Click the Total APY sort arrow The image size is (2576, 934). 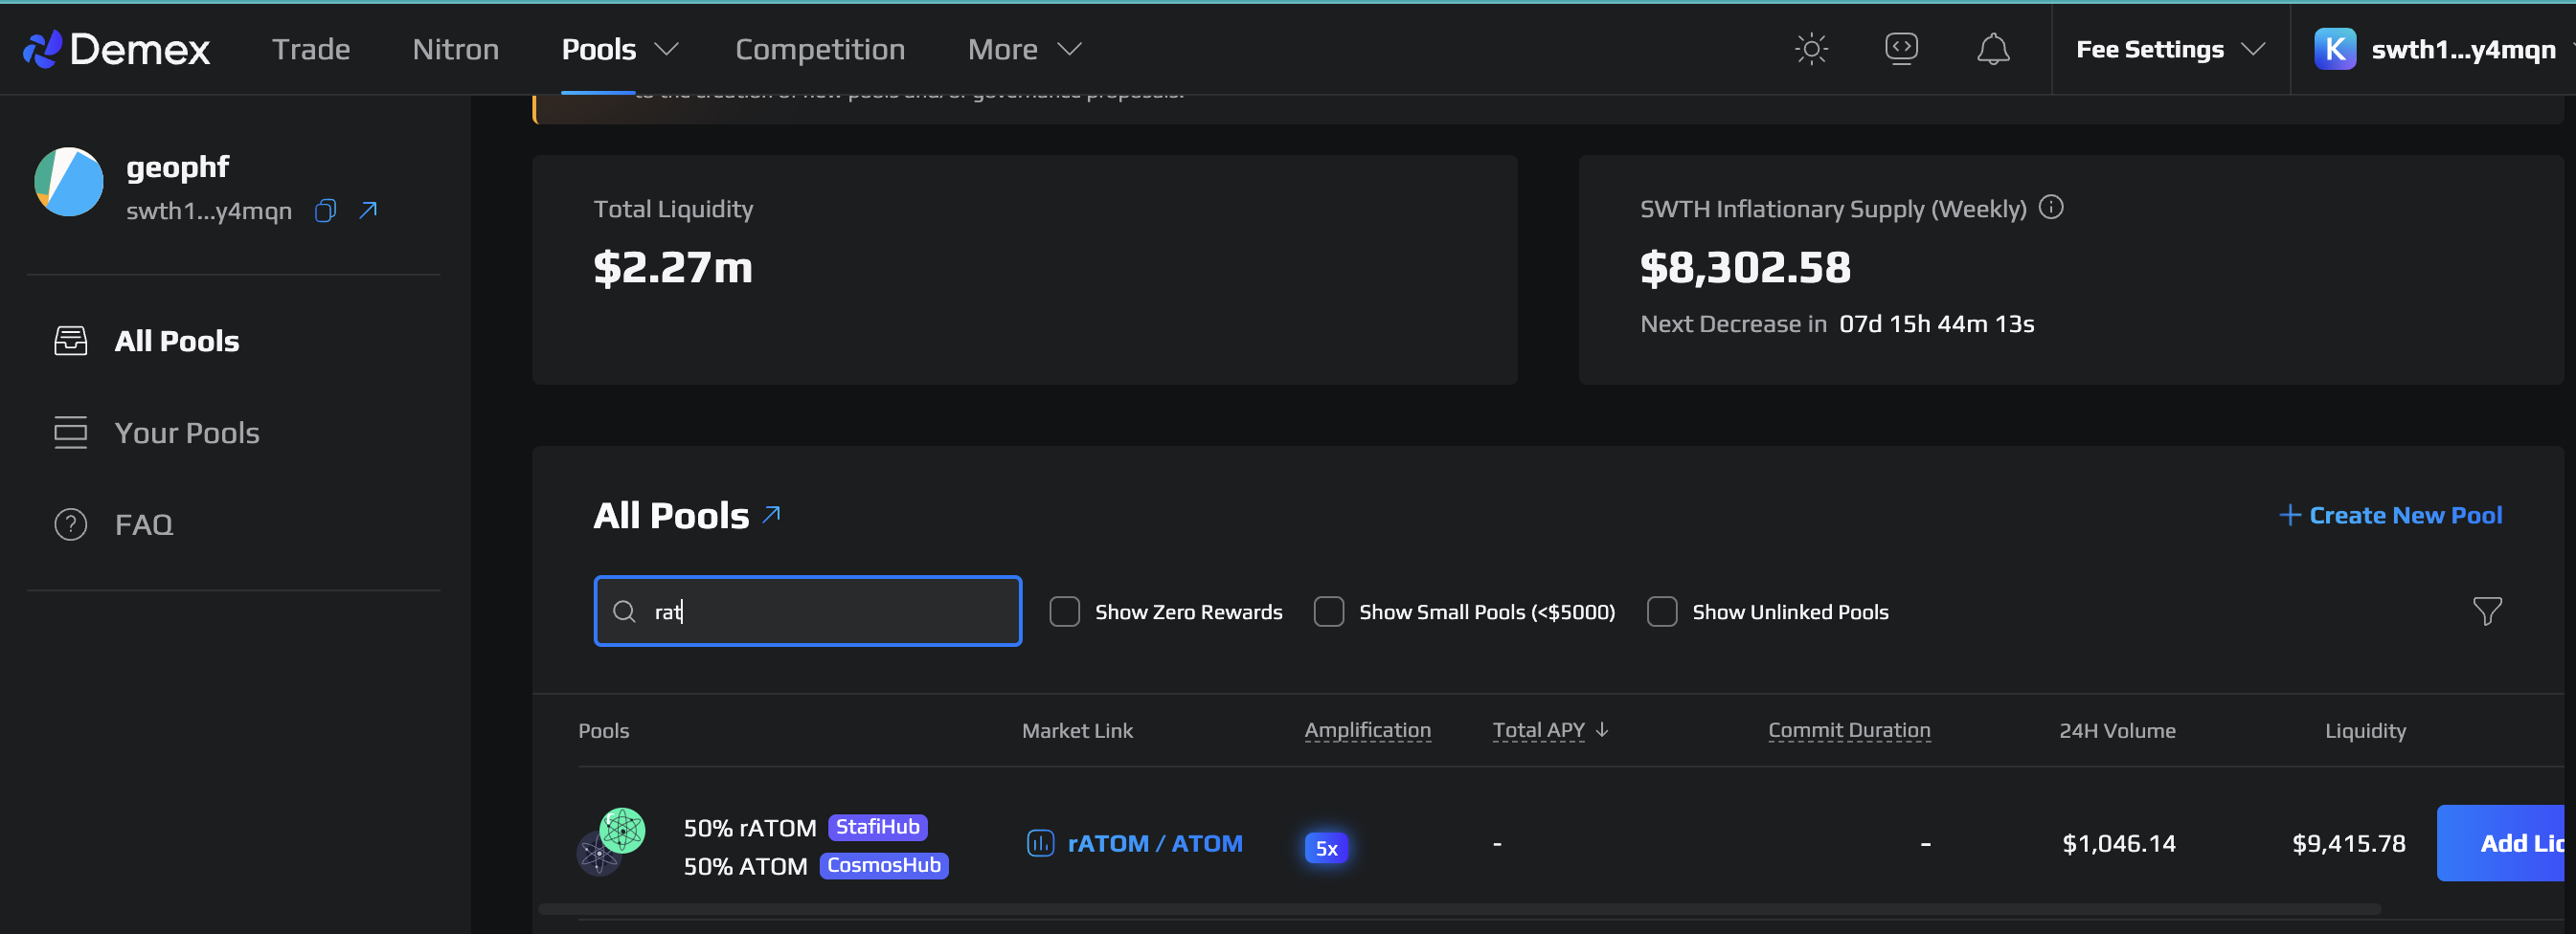tap(1602, 730)
